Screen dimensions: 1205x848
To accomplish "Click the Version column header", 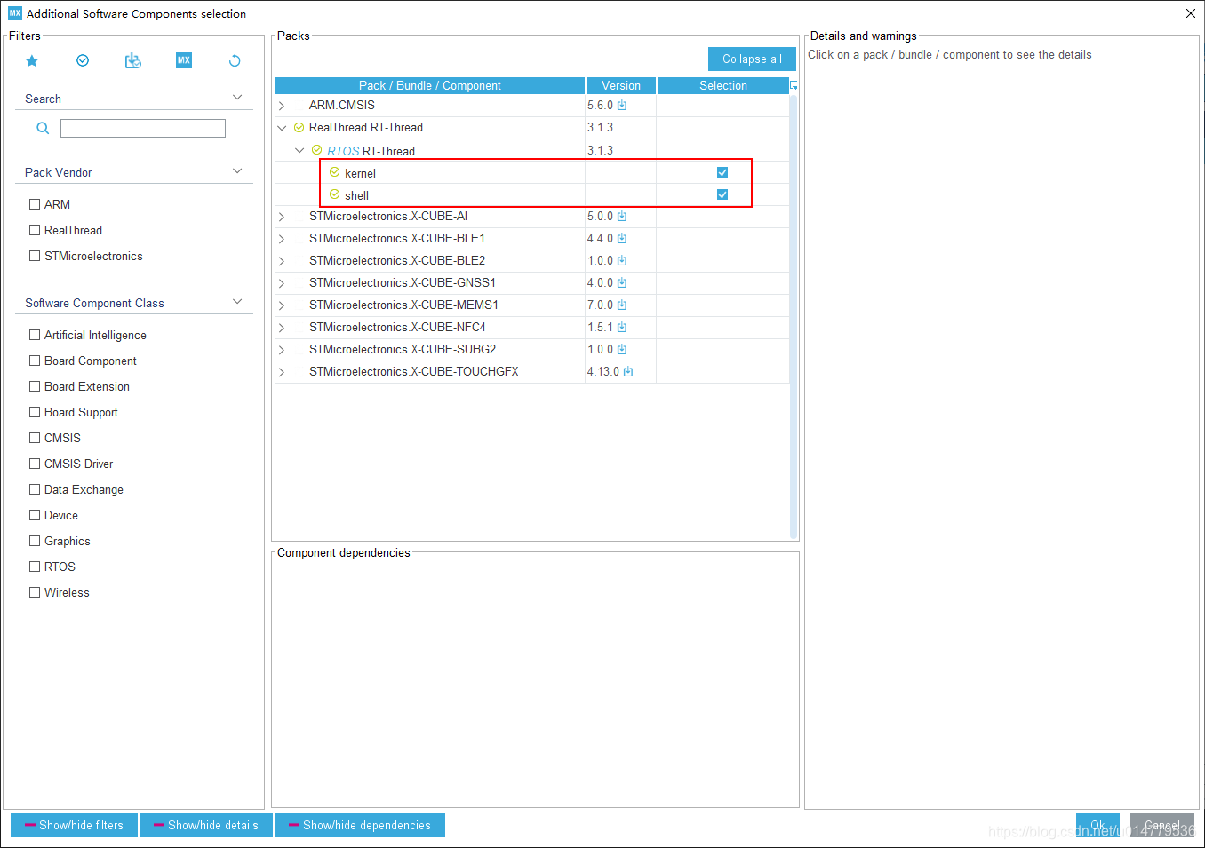I will [621, 85].
